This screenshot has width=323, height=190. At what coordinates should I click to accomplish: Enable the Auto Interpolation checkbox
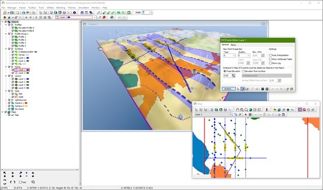[270, 55]
